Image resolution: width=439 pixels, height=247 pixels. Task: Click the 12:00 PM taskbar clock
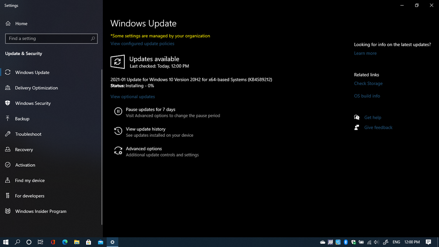[x=412, y=242]
